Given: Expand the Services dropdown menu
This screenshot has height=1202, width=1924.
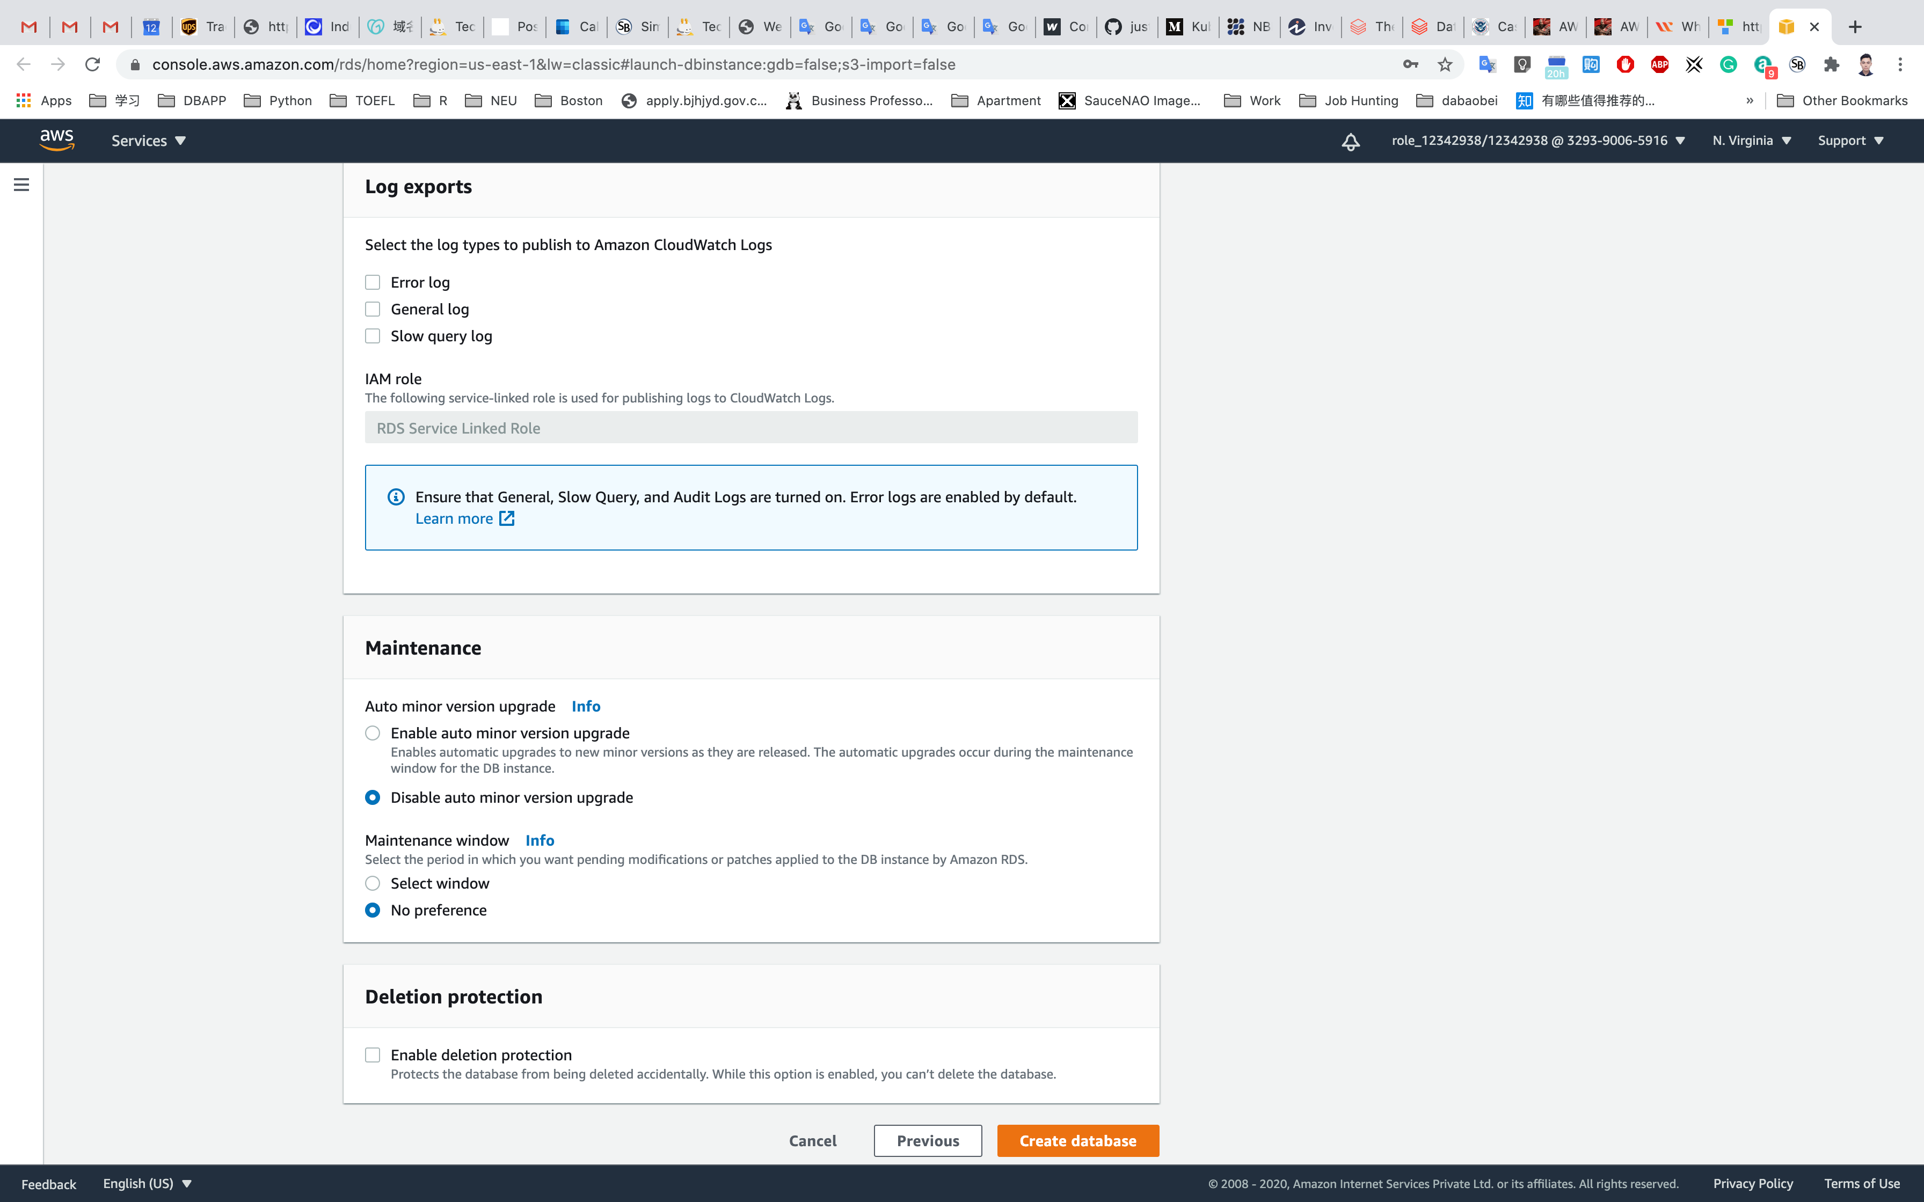Looking at the screenshot, I should (x=148, y=141).
